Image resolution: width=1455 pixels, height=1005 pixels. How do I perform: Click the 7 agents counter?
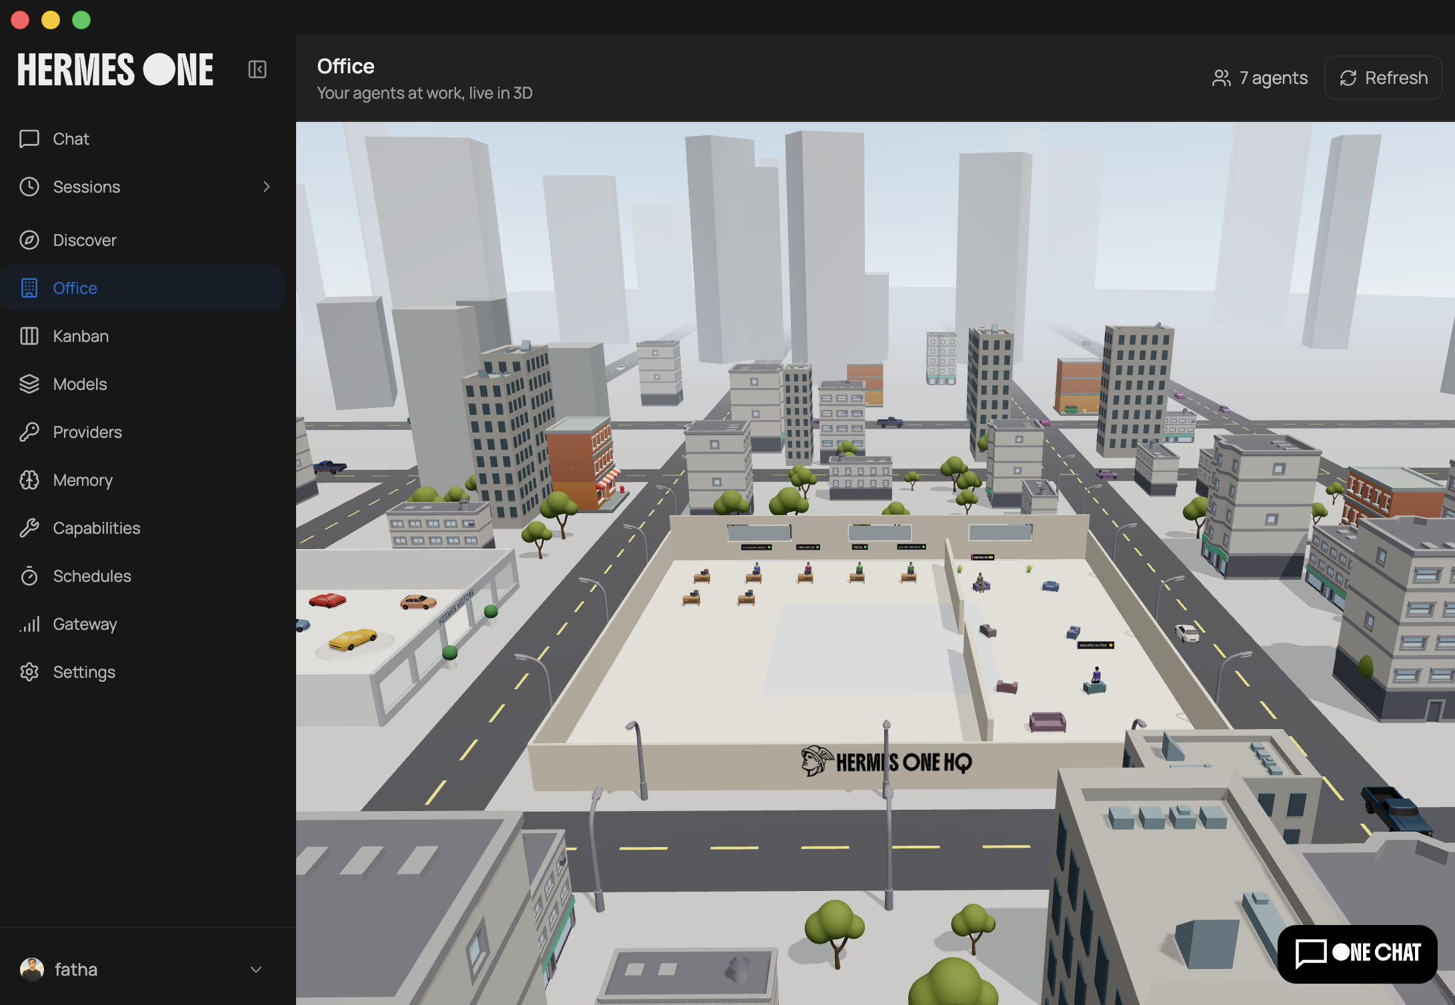[x=1260, y=78]
